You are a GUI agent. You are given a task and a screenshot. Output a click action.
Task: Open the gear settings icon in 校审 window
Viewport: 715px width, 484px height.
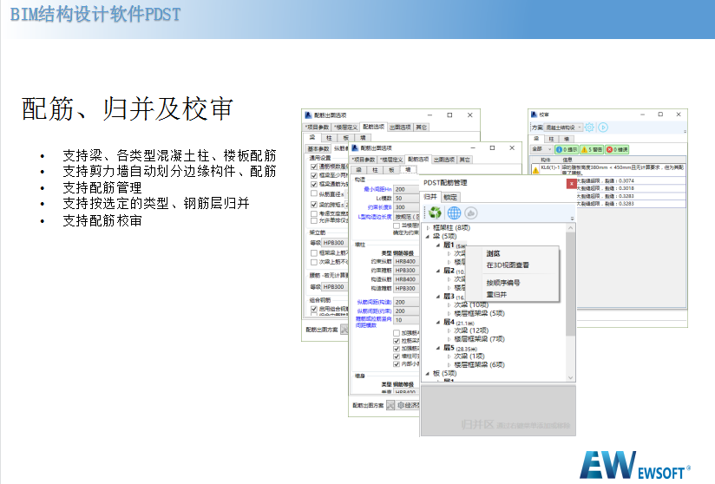[589, 128]
